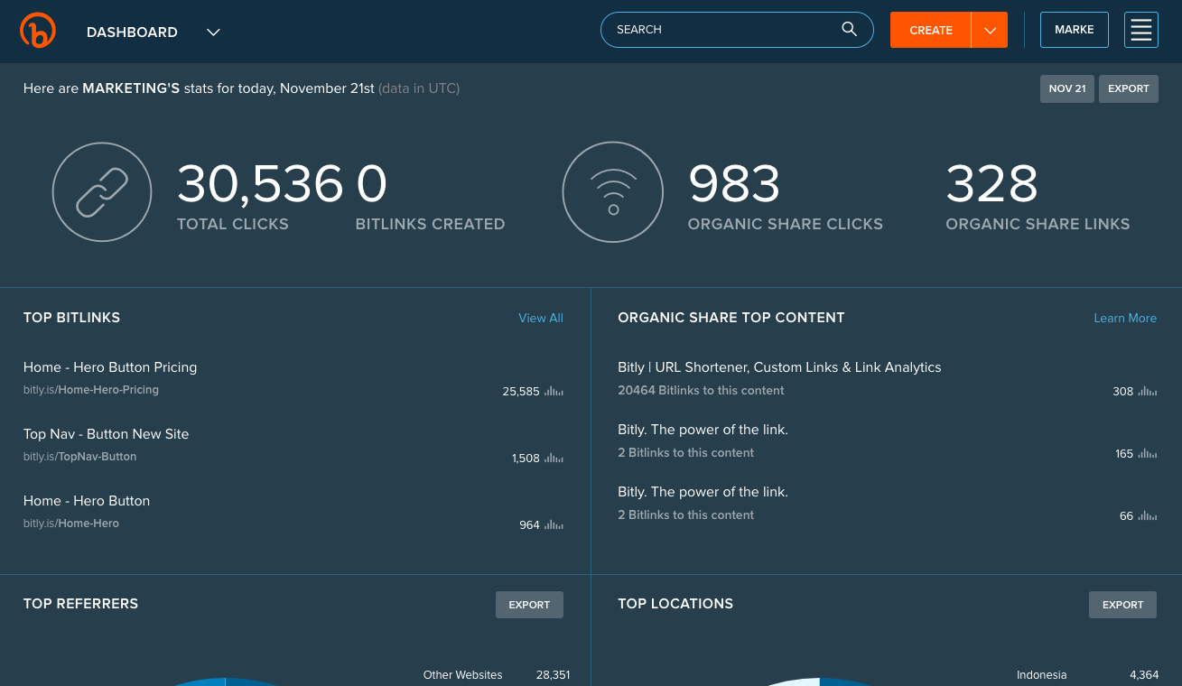
Task: Click the bitly.is/Home-Hero URL
Action: click(71, 524)
